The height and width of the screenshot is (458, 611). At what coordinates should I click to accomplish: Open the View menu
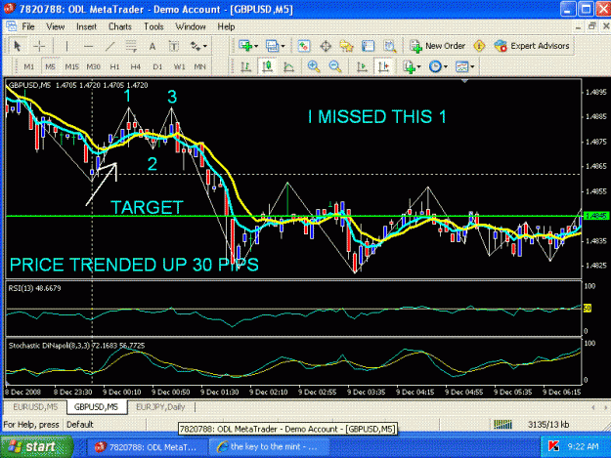(x=55, y=26)
